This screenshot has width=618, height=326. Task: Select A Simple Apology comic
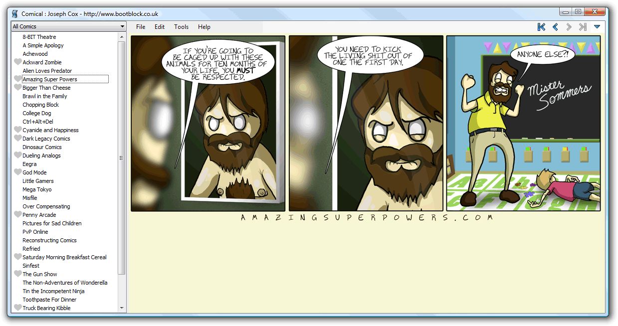point(43,45)
